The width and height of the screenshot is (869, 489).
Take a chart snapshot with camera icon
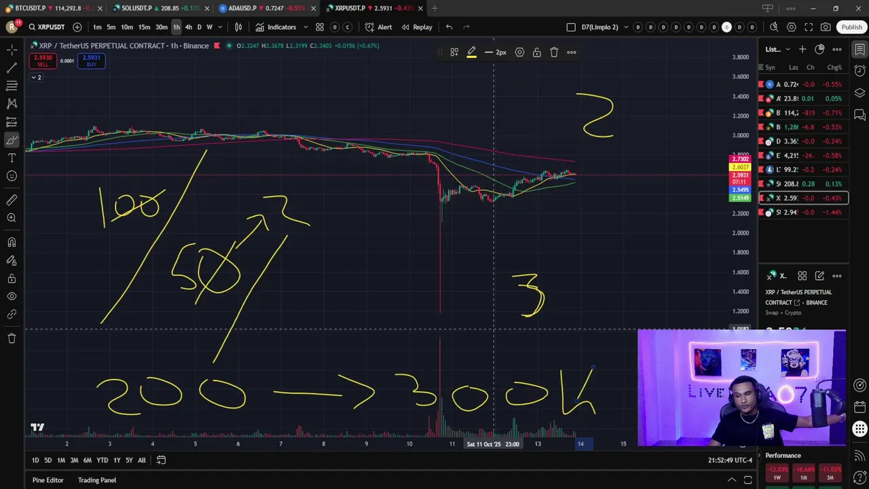coord(826,27)
